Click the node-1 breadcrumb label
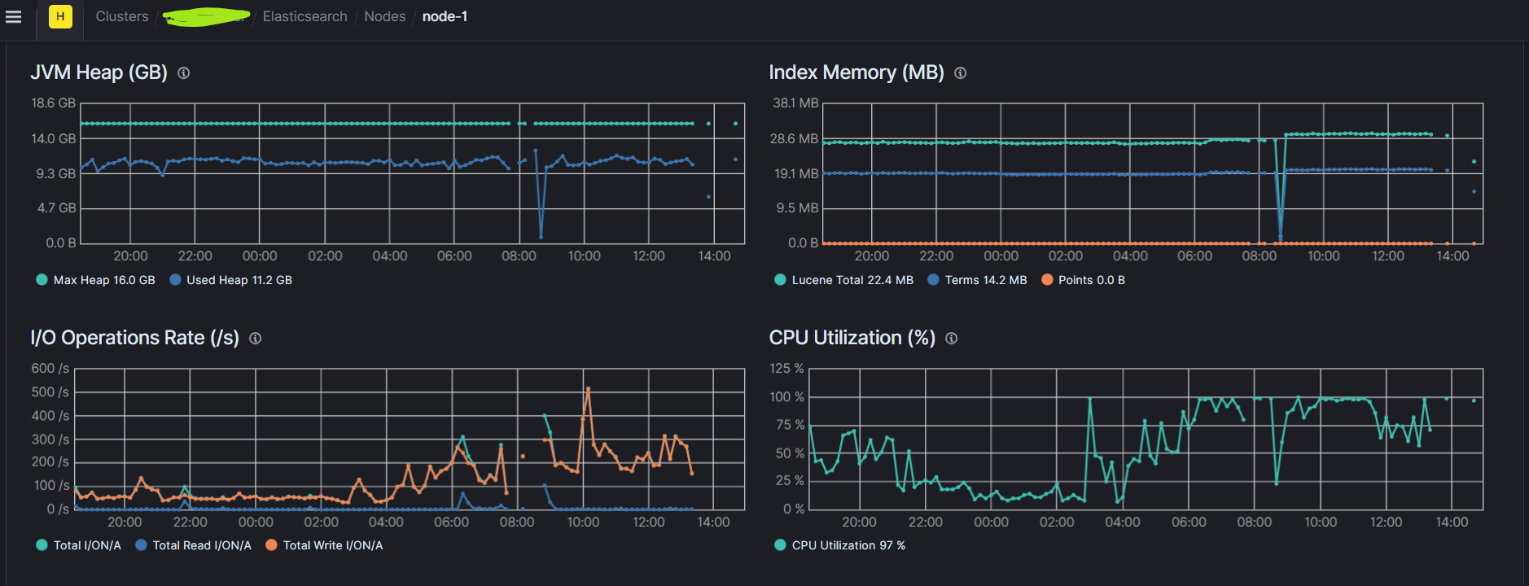The width and height of the screenshot is (1529, 586). [445, 16]
